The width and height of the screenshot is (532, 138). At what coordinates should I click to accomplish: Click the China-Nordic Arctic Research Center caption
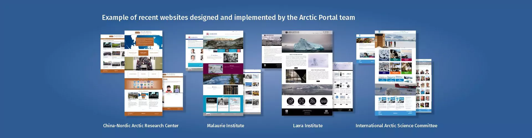[141, 126]
